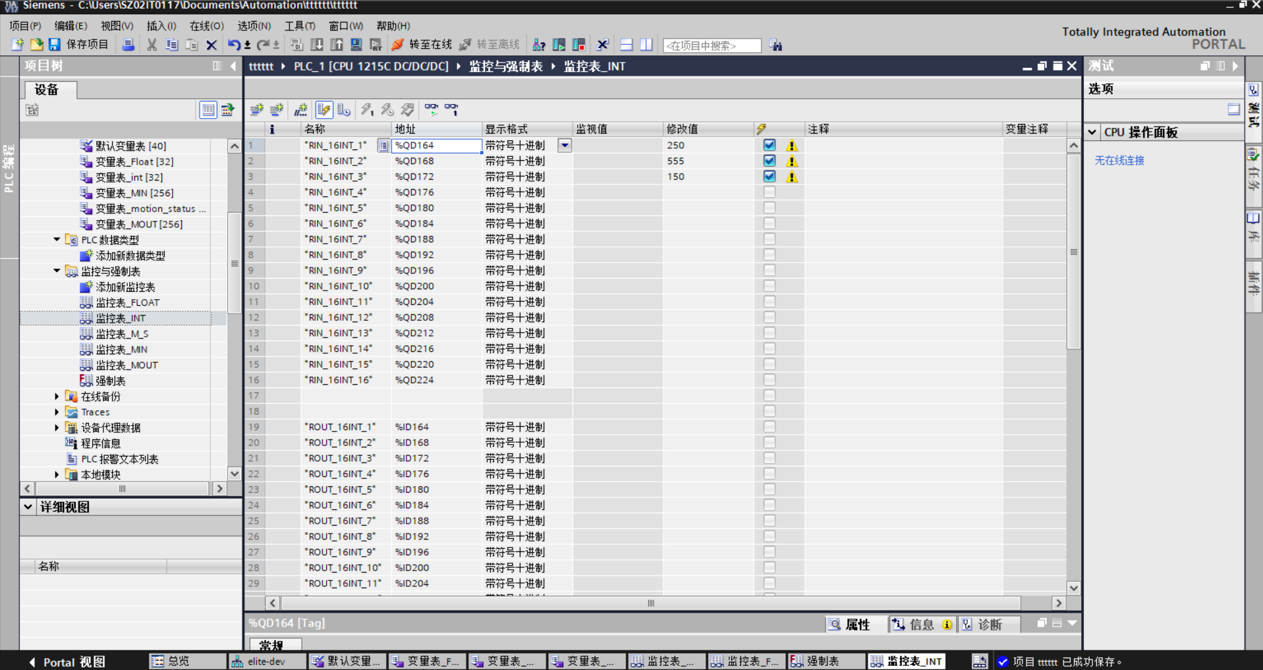The width and height of the screenshot is (1263, 670).
Task: Click Insert Row icon in watch table toolbar
Action: [x=257, y=109]
